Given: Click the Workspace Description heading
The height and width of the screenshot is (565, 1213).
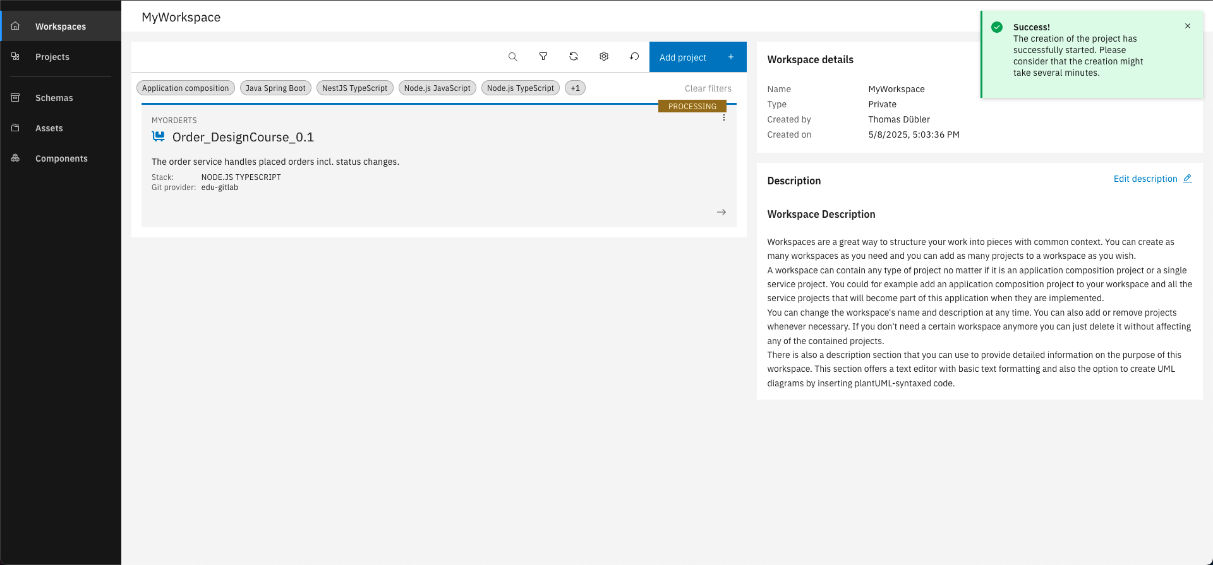Looking at the screenshot, I should (821, 214).
